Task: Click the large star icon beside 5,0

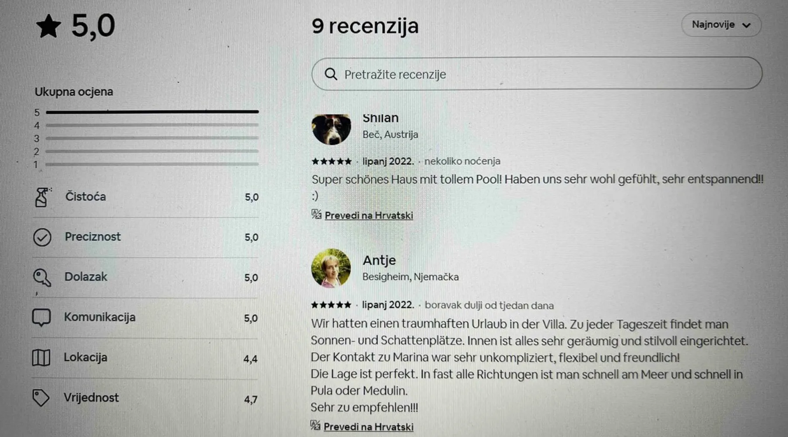Action: pos(48,26)
